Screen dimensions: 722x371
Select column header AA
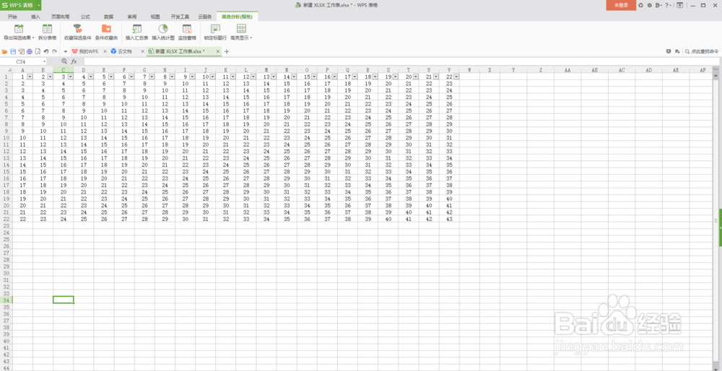(x=567, y=70)
